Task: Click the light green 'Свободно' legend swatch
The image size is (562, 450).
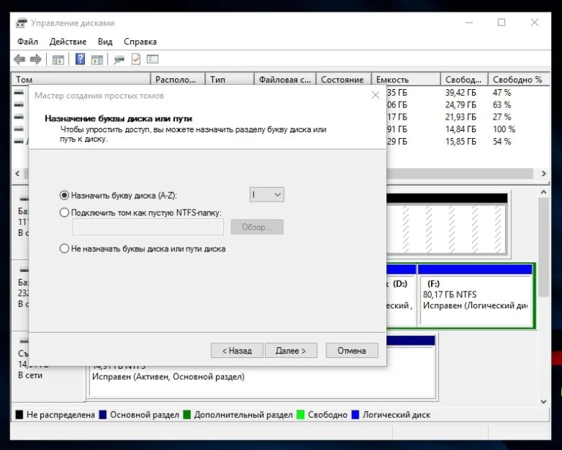Action: pyautogui.click(x=301, y=415)
